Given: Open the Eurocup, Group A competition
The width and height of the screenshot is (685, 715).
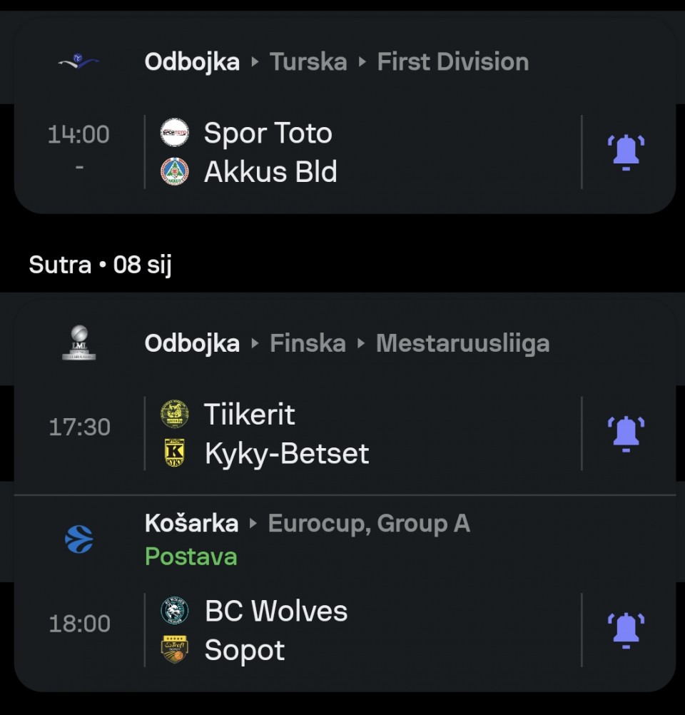Looking at the screenshot, I should (x=368, y=524).
